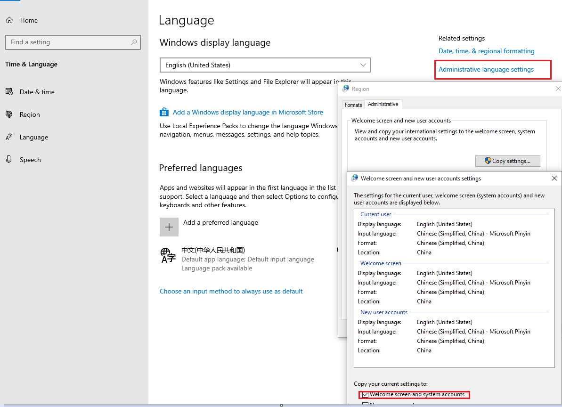Viewport: 562px width, 407px height.
Task: Open Windows display language dropdown
Action: pyautogui.click(x=265, y=65)
